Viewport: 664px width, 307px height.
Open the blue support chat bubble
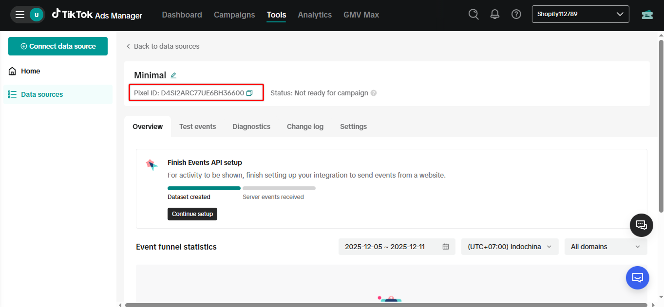[638, 278]
